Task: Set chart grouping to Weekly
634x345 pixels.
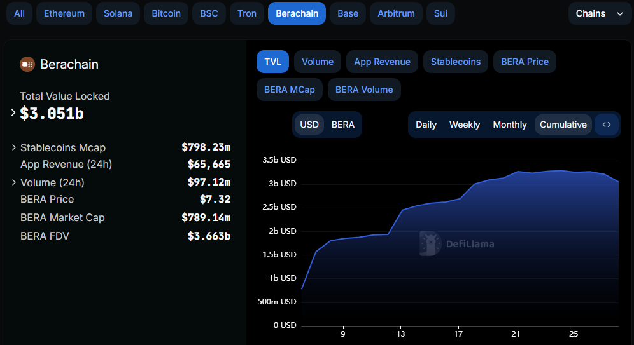Action: [465, 125]
